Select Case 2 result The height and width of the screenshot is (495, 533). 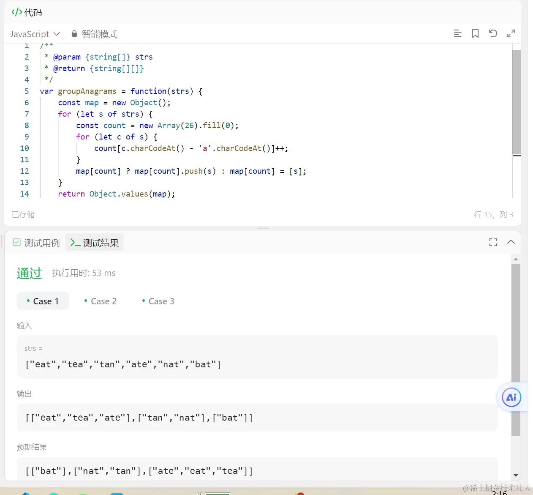click(101, 301)
